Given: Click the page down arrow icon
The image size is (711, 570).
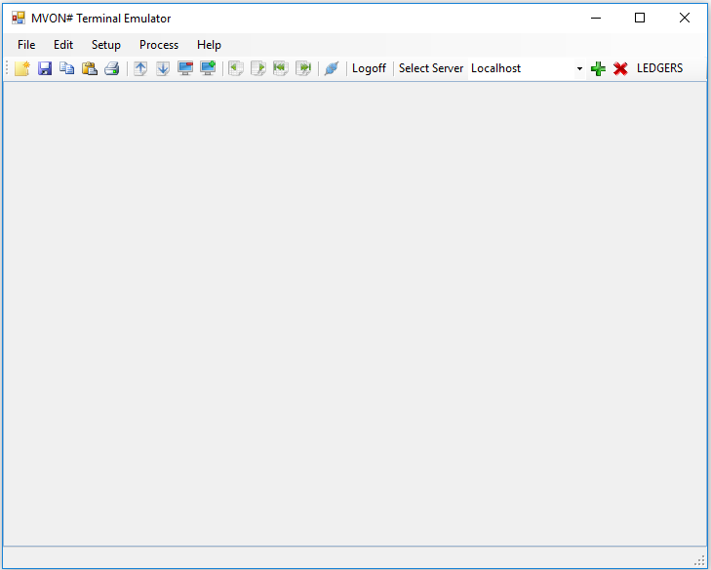Looking at the screenshot, I should [x=163, y=68].
